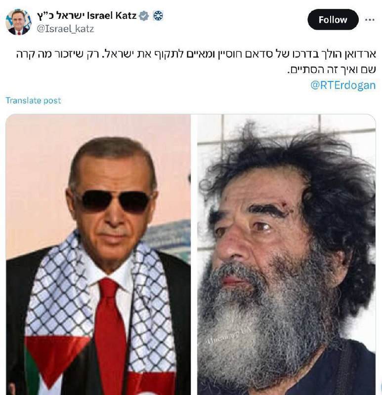Follow the Israel Katz account
Viewport: 382px width, 395px height.
click(x=333, y=20)
